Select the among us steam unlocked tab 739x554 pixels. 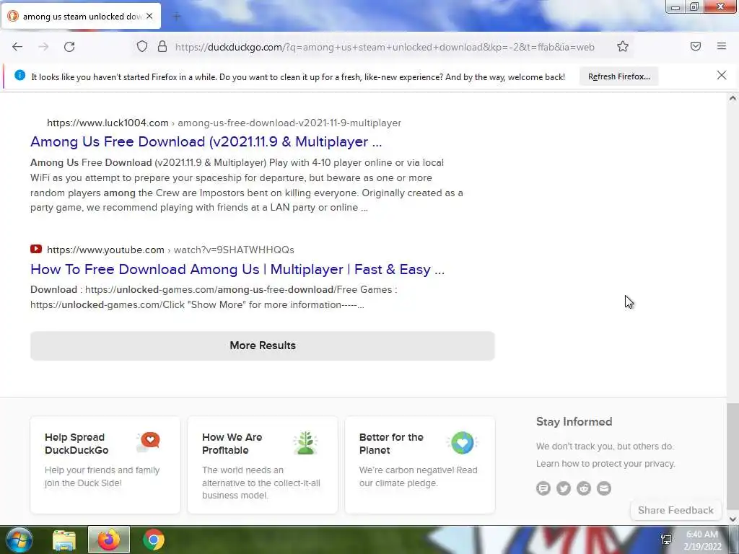point(82,16)
